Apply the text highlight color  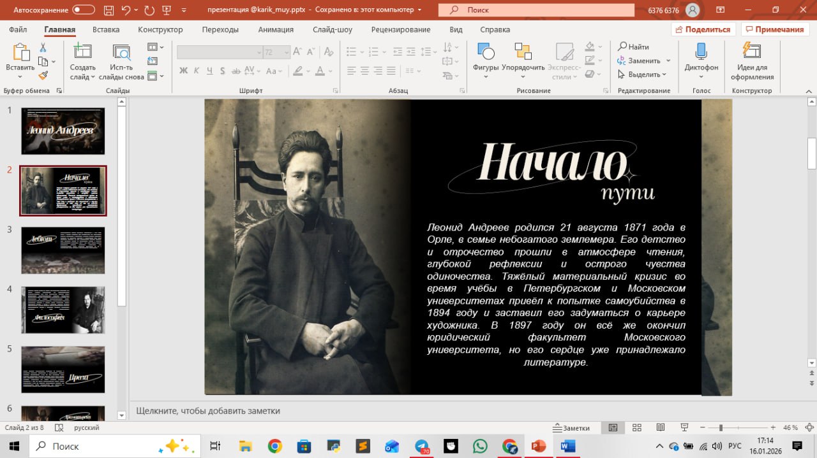[297, 71]
